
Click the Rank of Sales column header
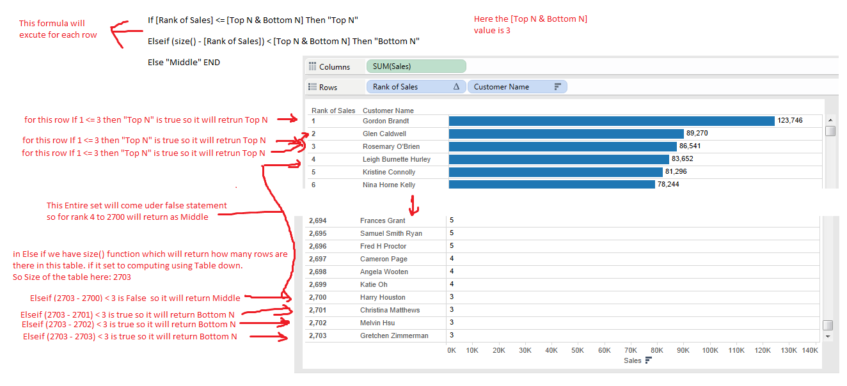[333, 111]
